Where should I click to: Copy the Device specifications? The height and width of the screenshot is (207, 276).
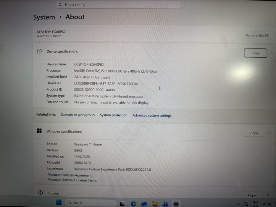click(x=255, y=53)
